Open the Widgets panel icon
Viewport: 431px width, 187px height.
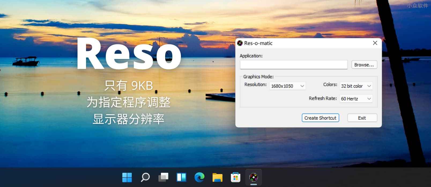point(181,177)
